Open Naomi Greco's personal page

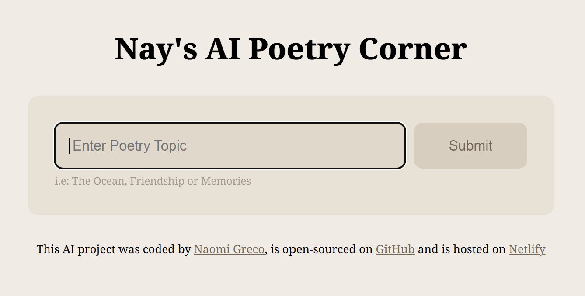tap(229, 249)
